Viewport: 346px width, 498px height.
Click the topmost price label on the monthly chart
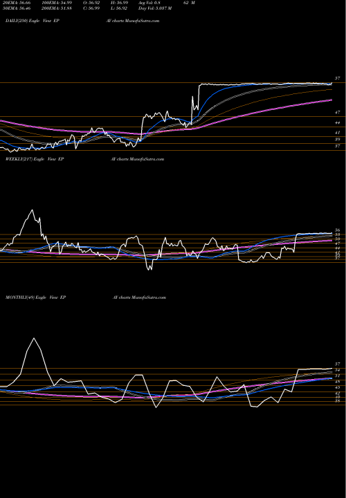click(x=338, y=364)
